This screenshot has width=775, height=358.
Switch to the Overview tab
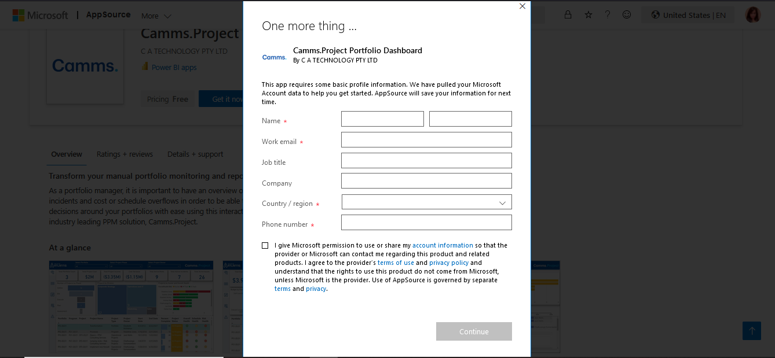(67, 154)
